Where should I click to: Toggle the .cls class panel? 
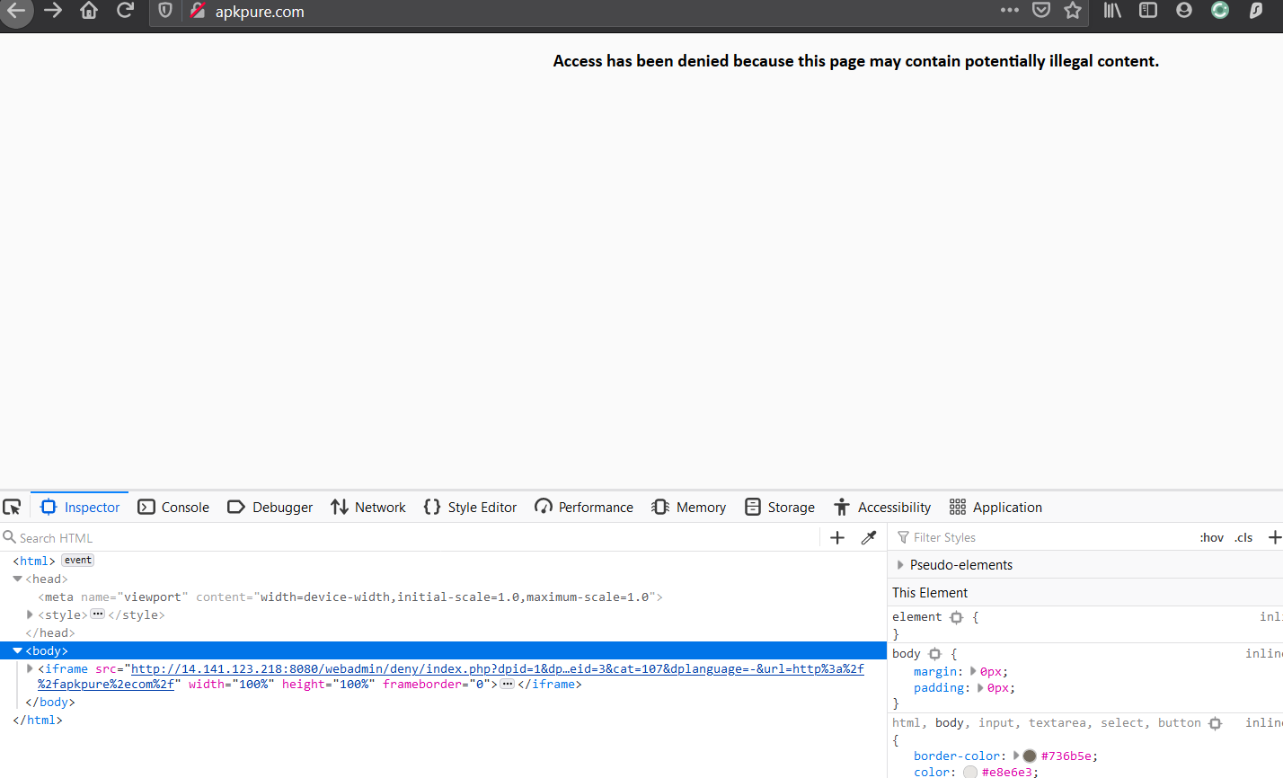(1243, 538)
